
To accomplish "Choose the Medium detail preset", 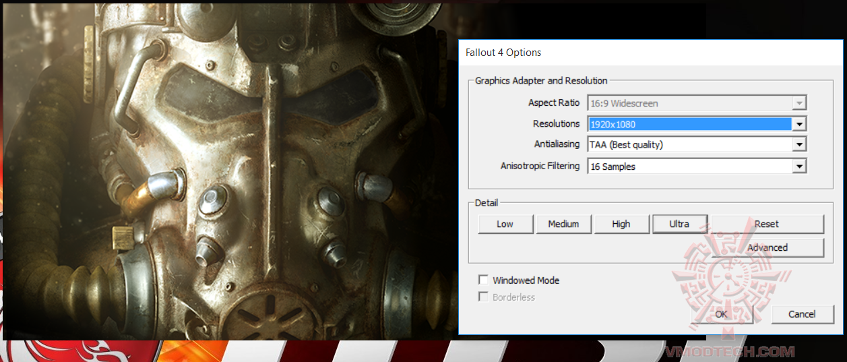I will click(563, 224).
